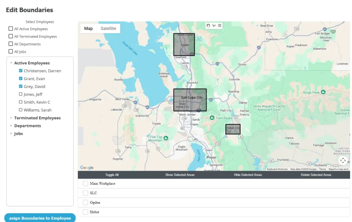This screenshot has width=352, height=222.
Task: Select the polygon drawing tool
Action: point(214,25)
